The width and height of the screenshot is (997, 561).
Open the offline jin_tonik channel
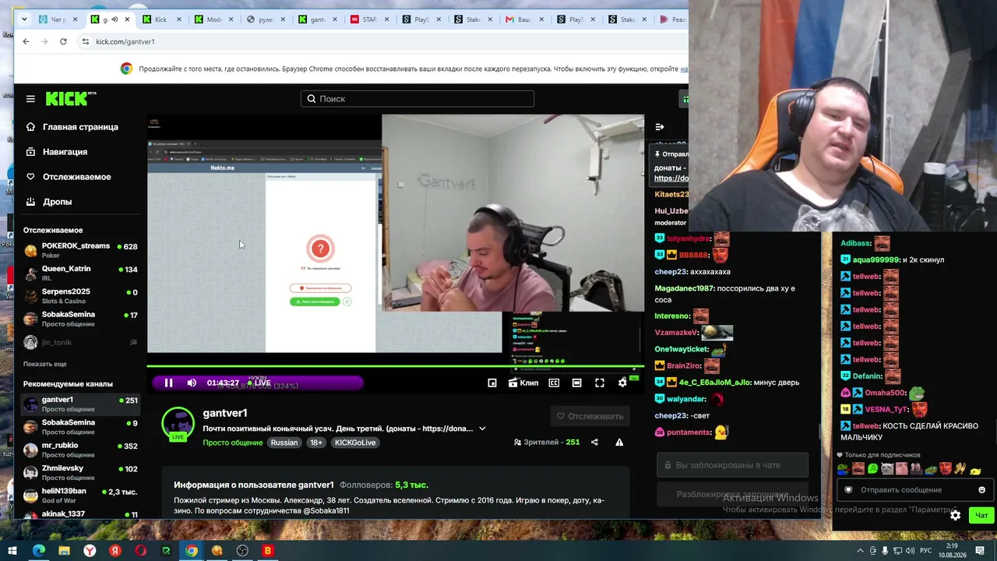point(80,342)
